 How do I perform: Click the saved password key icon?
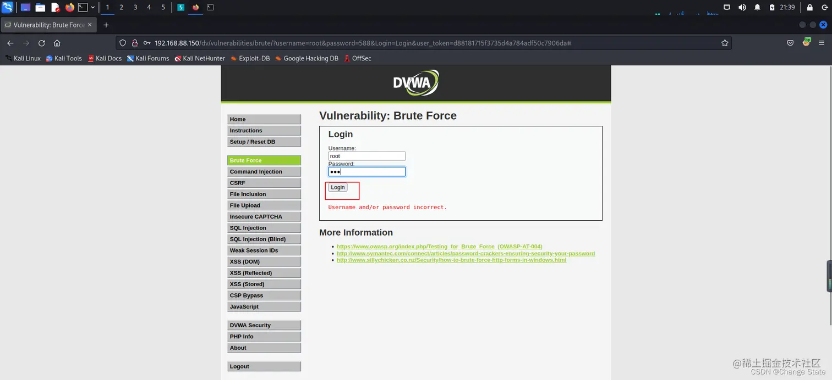(x=146, y=43)
